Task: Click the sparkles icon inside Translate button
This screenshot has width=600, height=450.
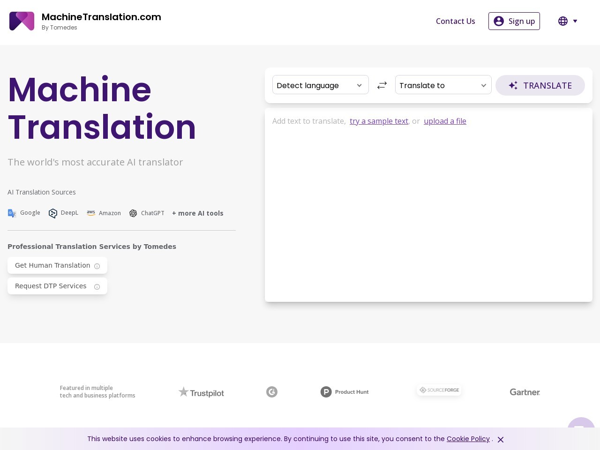Action: pos(513,85)
